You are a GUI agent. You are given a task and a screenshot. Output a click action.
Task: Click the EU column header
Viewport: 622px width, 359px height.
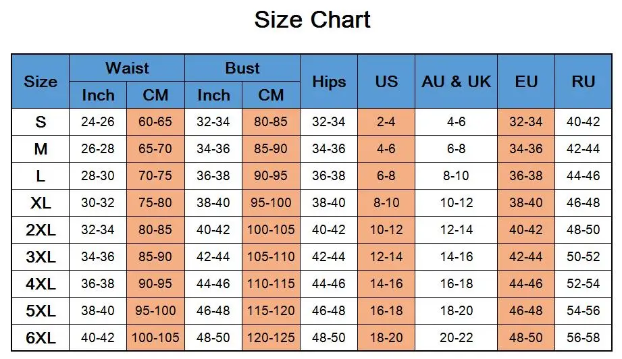526,82
